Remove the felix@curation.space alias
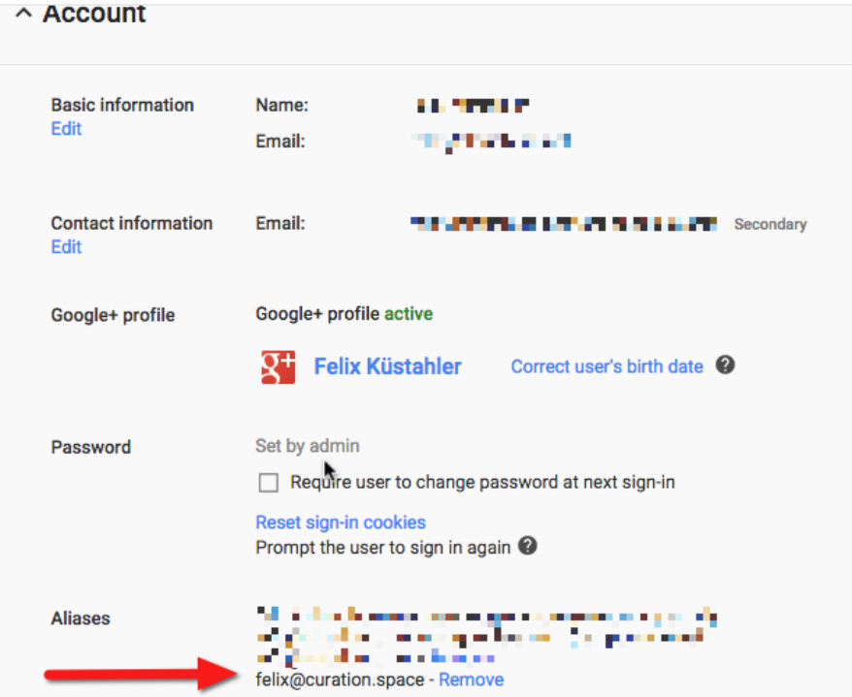Viewport: 852px width, 697px height. pyautogui.click(x=471, y=680)
